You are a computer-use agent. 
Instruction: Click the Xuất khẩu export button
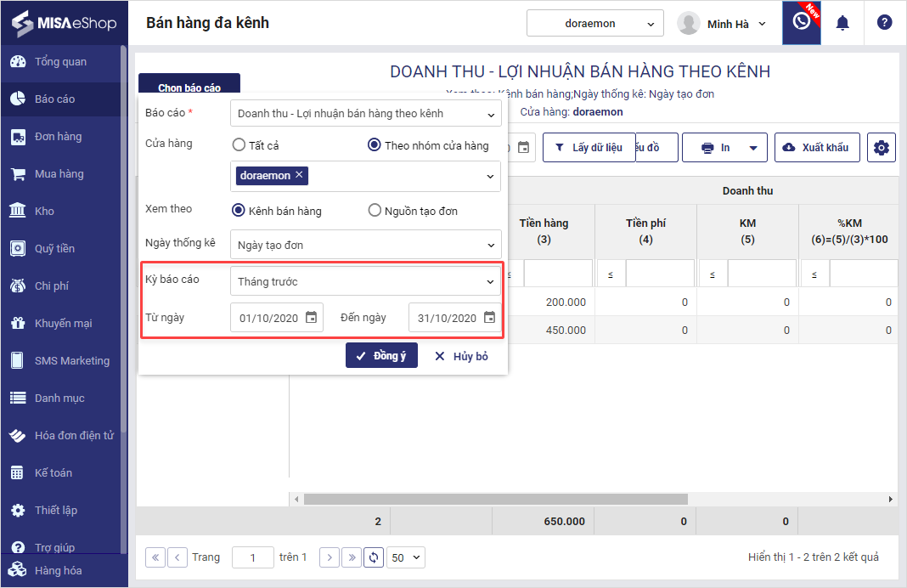pyautogui.click(x=817, y=148)
